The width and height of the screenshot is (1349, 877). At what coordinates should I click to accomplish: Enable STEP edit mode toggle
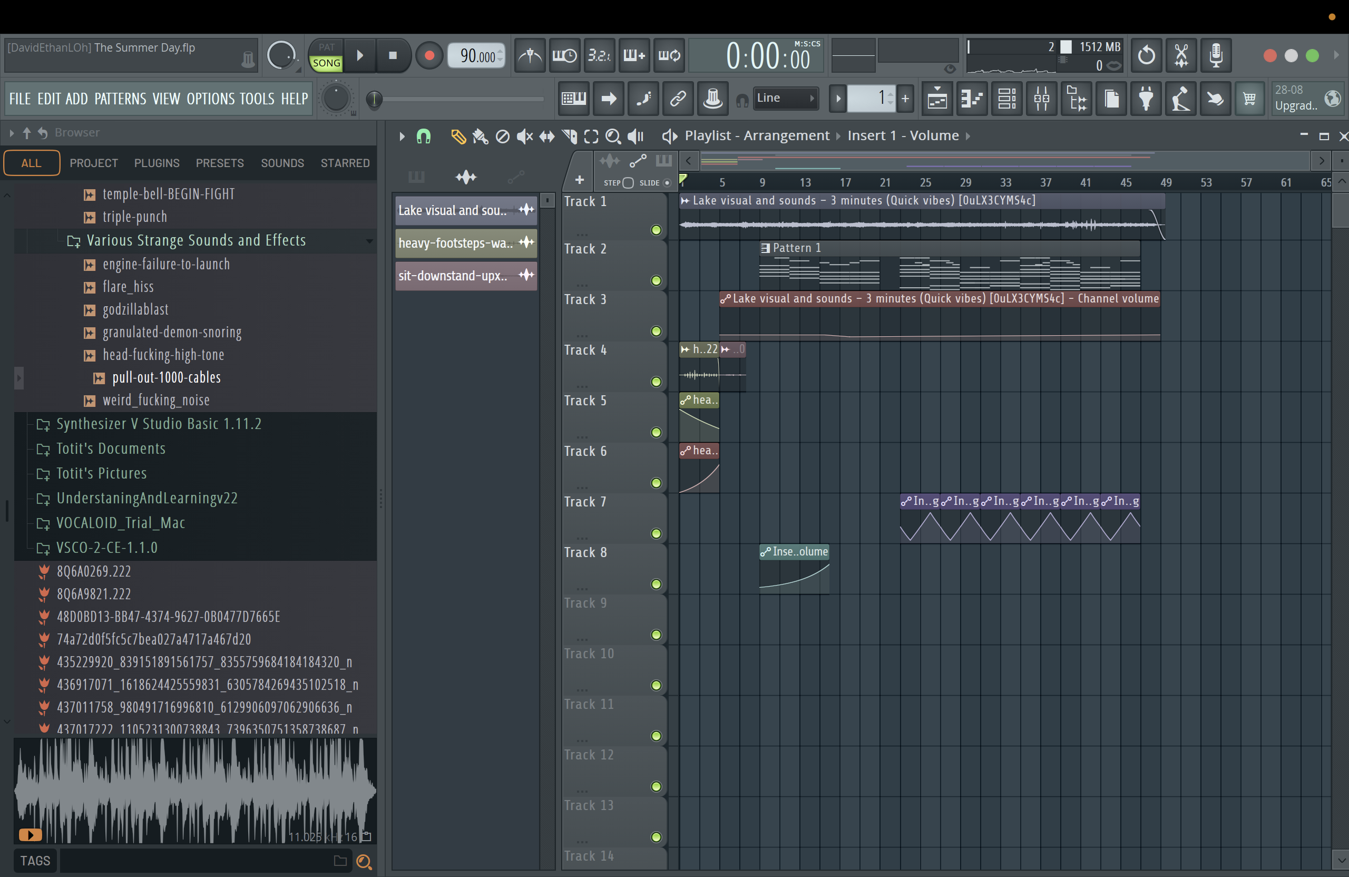pos(628,182)
